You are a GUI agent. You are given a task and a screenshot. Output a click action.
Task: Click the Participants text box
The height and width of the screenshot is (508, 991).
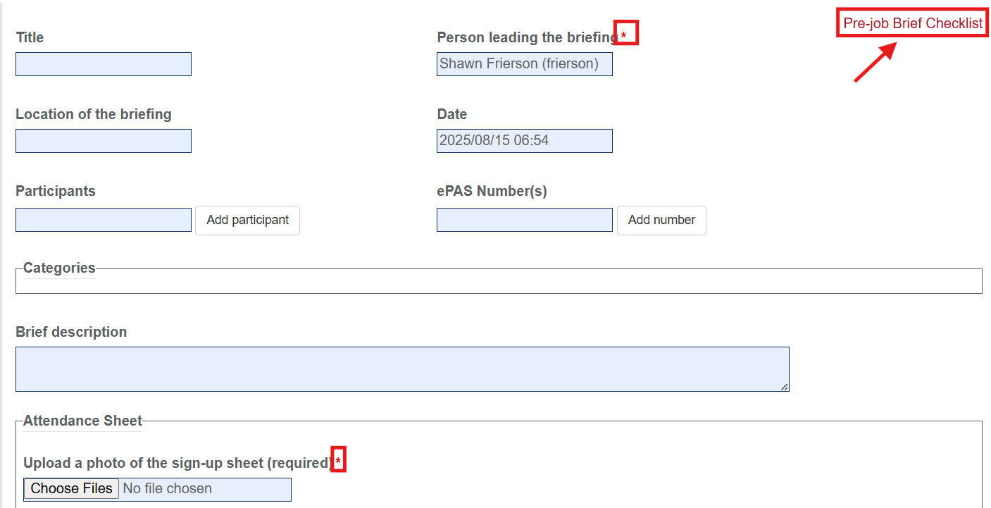pyautogui.click(x=104, y=220)
